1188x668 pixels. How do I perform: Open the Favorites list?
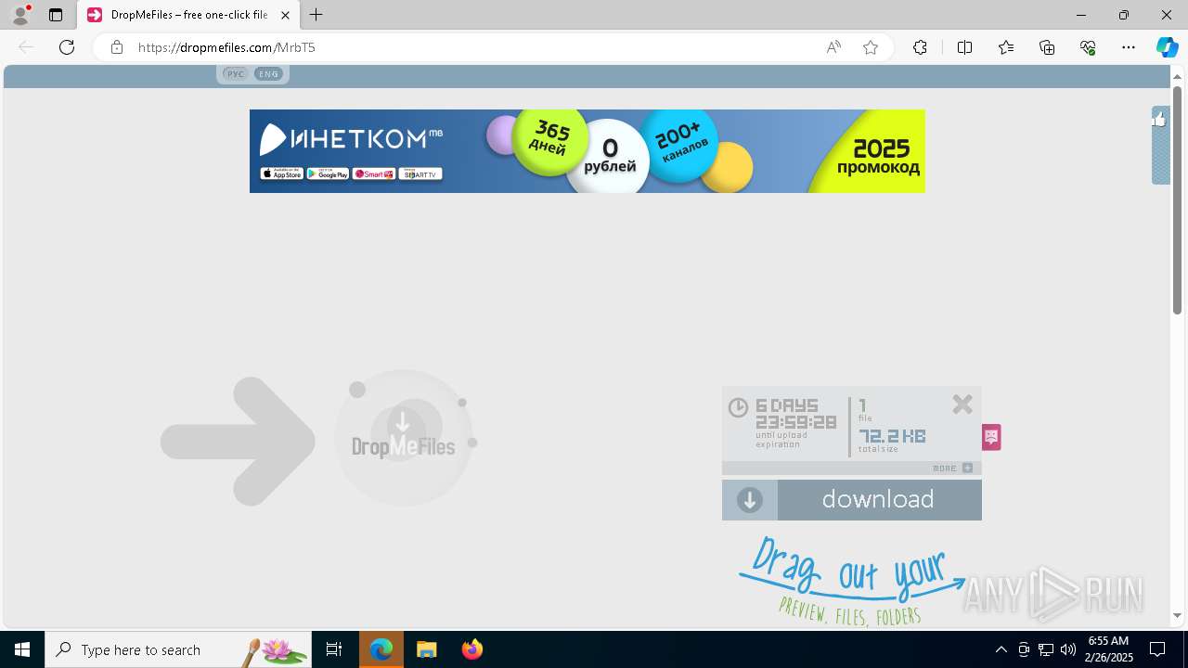tap(1006, 47)
